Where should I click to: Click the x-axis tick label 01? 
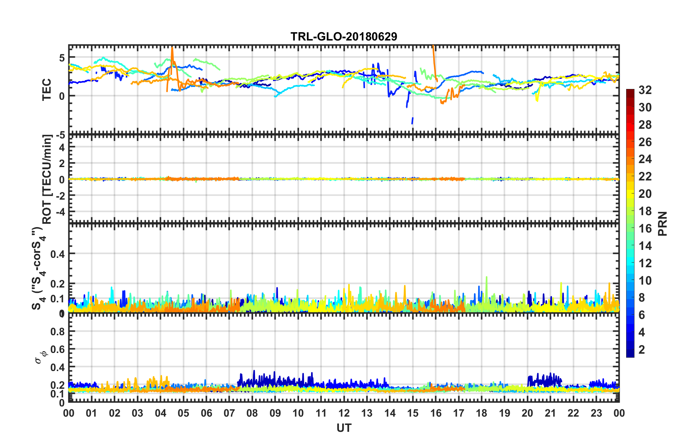tap(92, 413)
